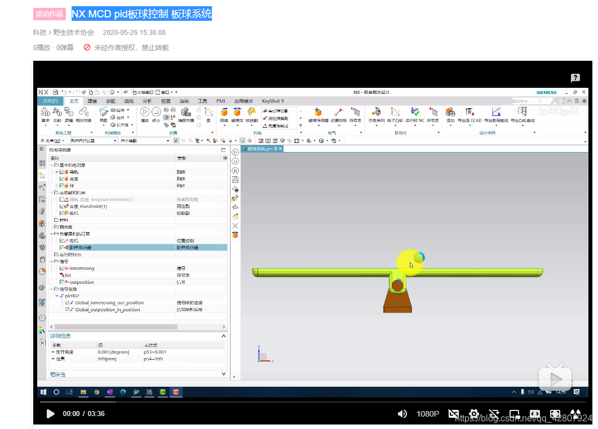Select the Hinge Joint (铰链副) tool
Screen dimensions: 598x429
(251, 114)
